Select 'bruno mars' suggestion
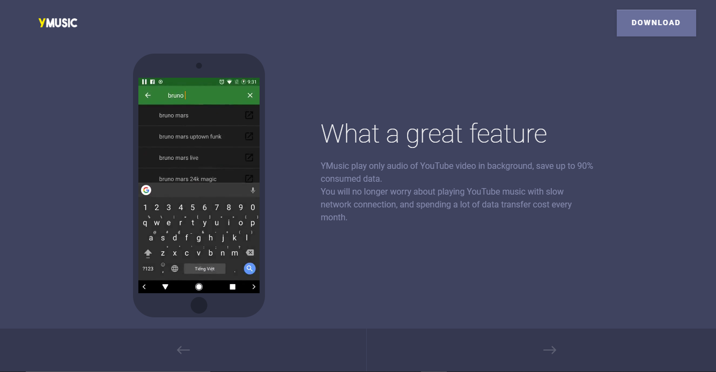 199,115
